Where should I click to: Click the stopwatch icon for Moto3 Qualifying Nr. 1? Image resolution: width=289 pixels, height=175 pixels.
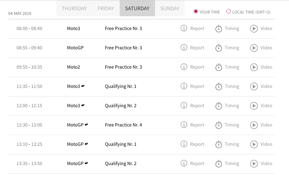pos(219,87)
